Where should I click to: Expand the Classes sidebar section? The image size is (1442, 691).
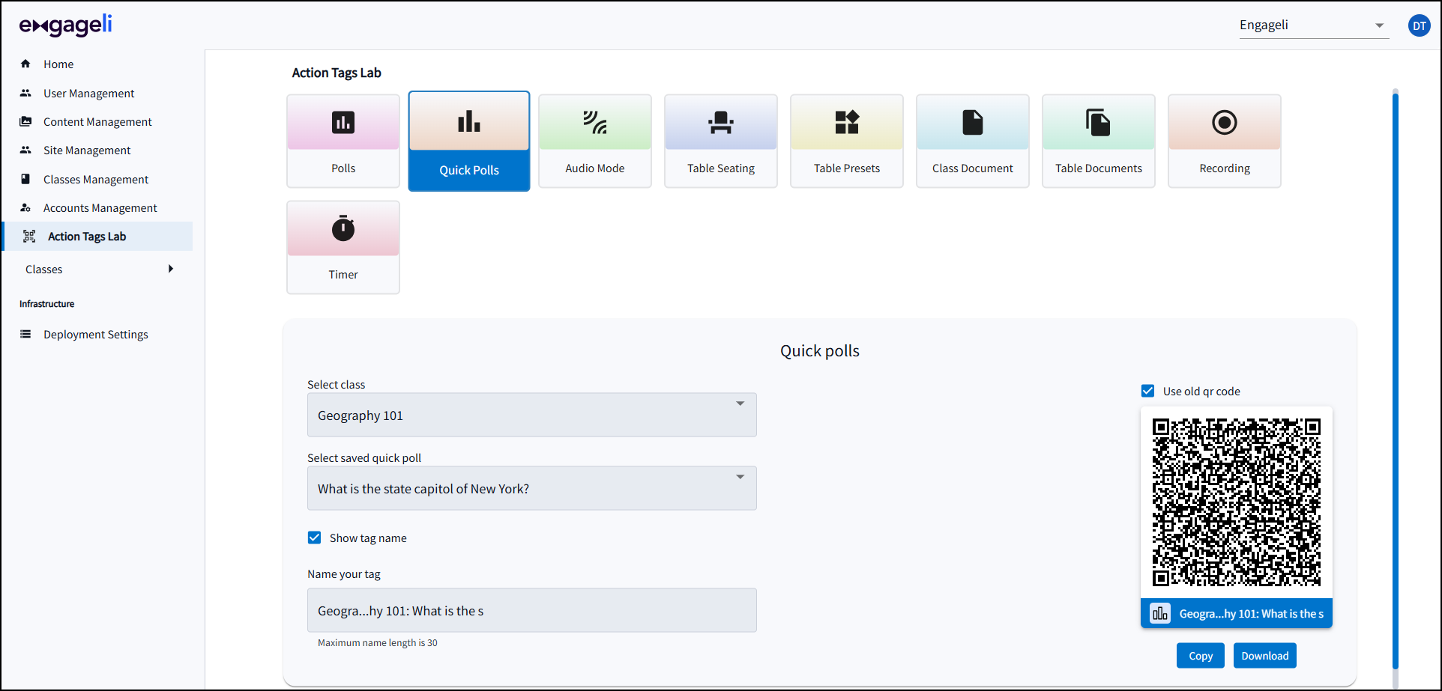(97, 269)
